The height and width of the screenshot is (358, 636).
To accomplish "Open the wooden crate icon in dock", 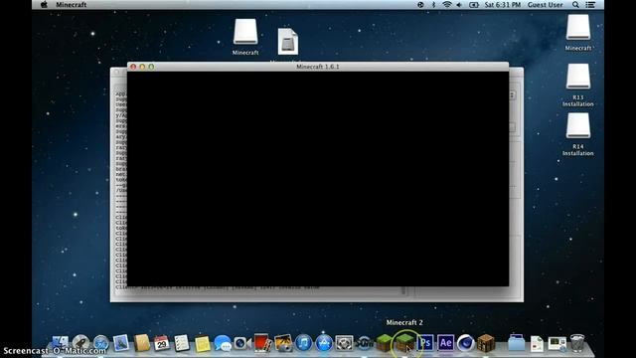I will pyautogui.click(x=486, y=343).
